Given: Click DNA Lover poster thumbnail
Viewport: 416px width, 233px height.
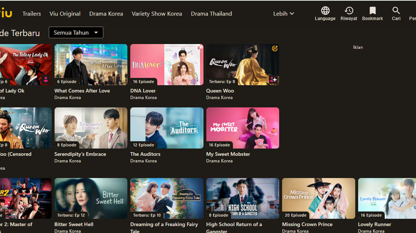Looking at the screenshot, I should click(167, 64).
